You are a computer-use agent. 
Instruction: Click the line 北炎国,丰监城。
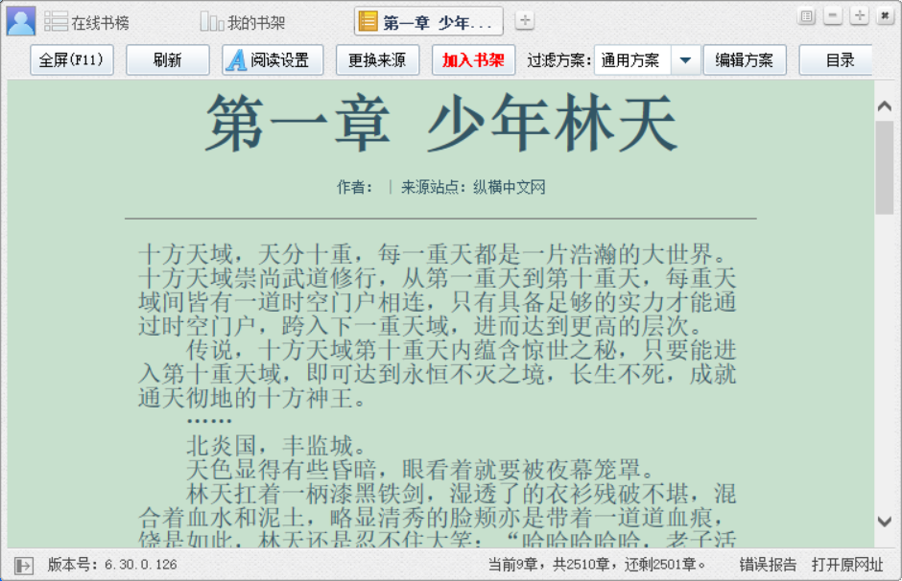click(x=276, y=446)
